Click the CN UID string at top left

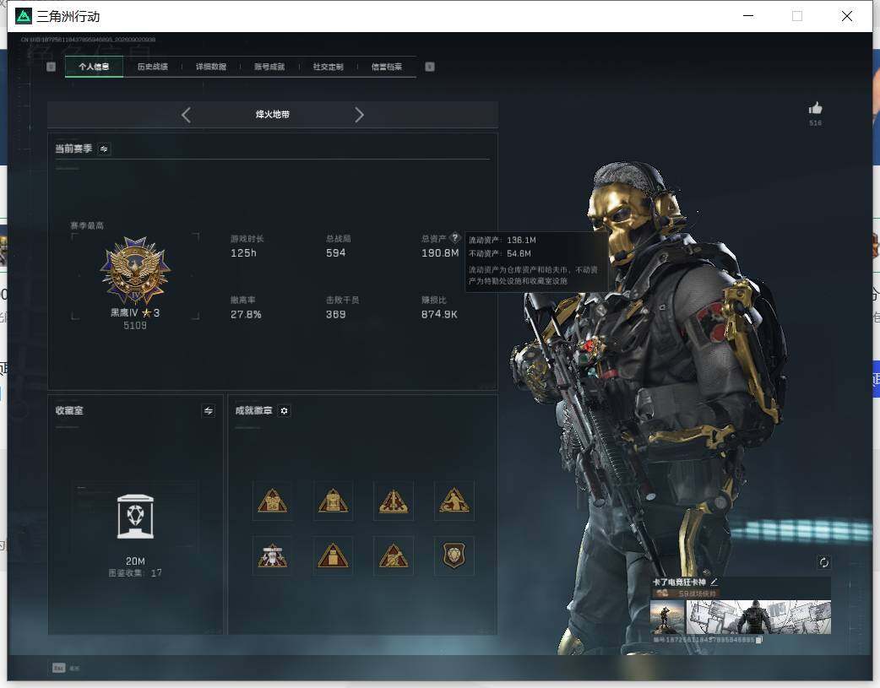(x=88, y=40)
